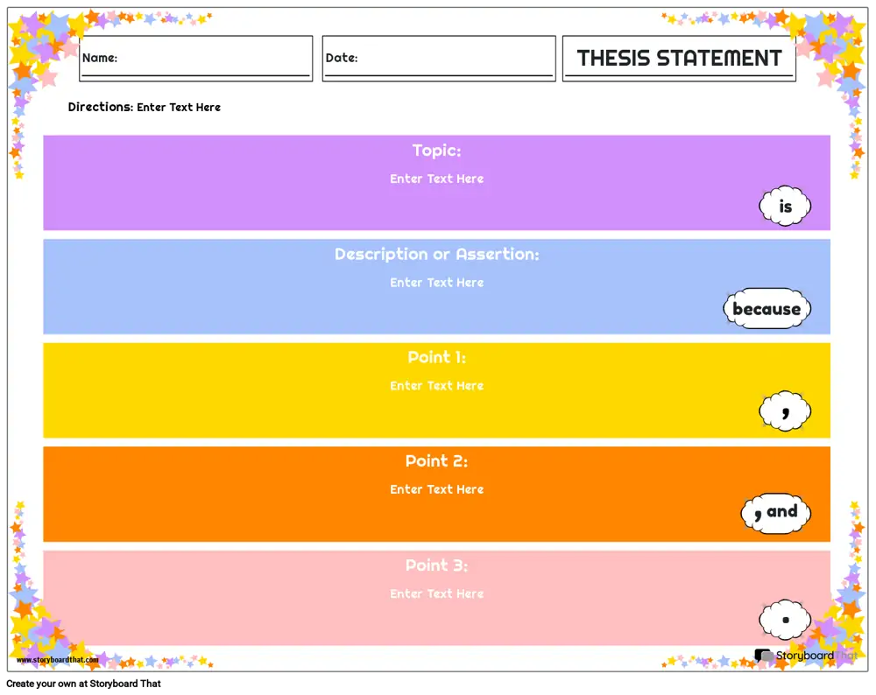Click the period cloud in Point 3
This screenshot has width=876, height=695.
785,620
